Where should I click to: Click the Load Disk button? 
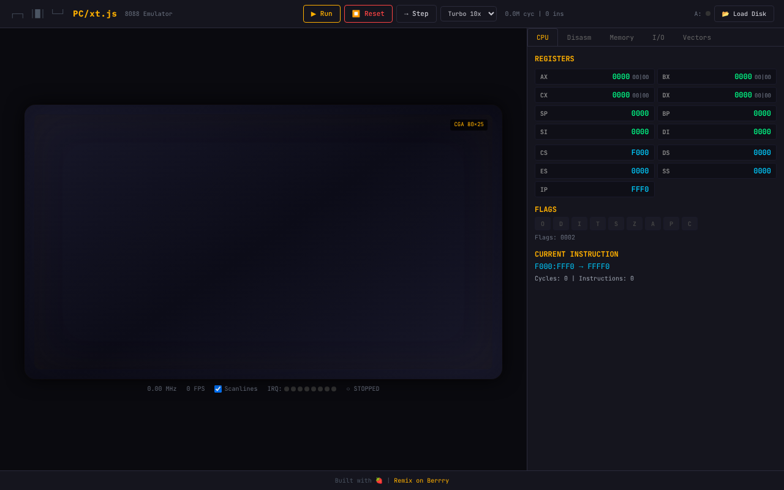click(x=744, y=14)
